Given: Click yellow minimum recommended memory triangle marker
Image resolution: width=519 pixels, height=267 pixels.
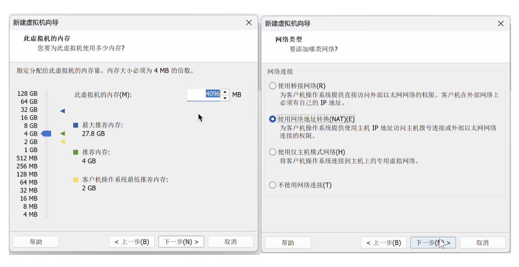Looking at the screenshot, I should 62,142.
